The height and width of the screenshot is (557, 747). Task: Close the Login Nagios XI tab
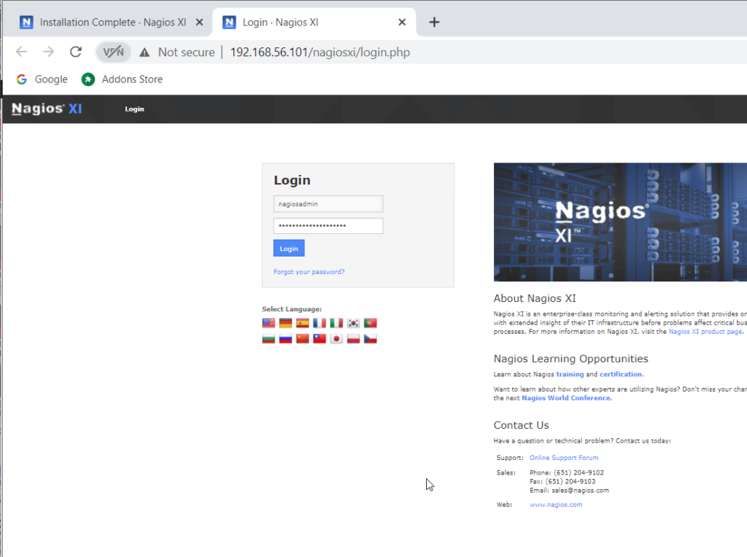pos(402,22)
